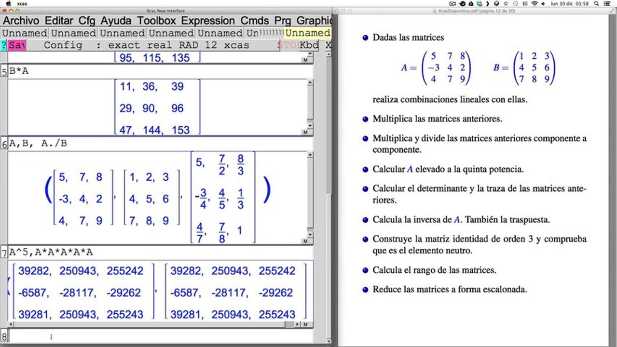Click 'Multiplica las matrices anteriores' in the PDF
Viewport: 617px width, 347px height.
tap(437, 119)
